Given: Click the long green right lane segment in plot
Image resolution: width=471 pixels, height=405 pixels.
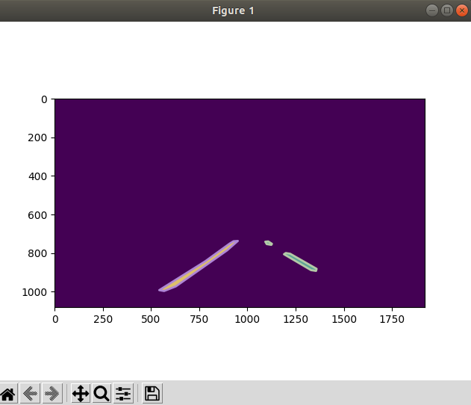Looking at the screenshot, I should click(300, 262).
